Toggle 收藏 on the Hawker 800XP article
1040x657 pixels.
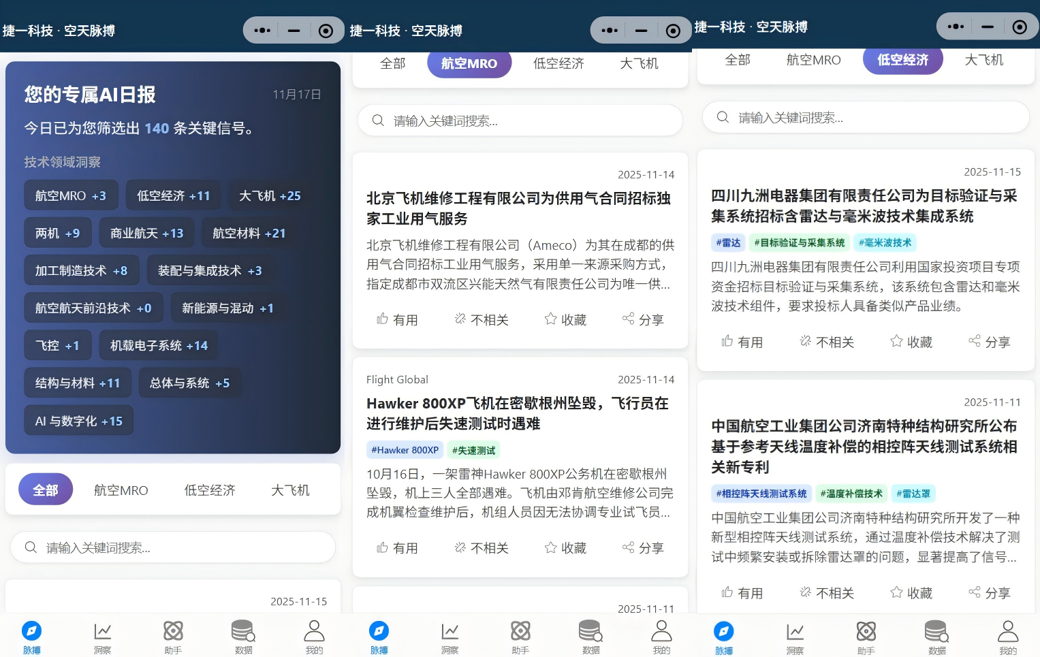[x=565, y=548]
